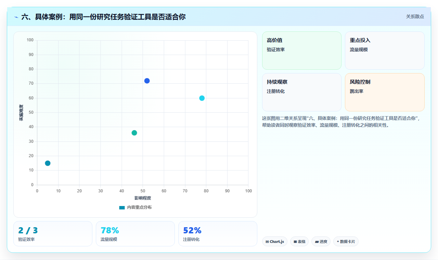Open the 高价值 验证效率 card
This screenshot has height=260, width=438.
302,51
